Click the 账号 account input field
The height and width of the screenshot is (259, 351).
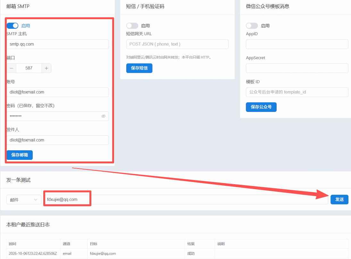tap(58, 92)
